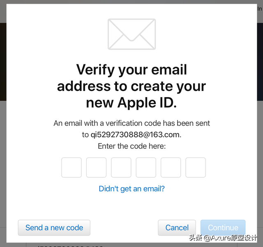Click the Axure watermark text

223,238
